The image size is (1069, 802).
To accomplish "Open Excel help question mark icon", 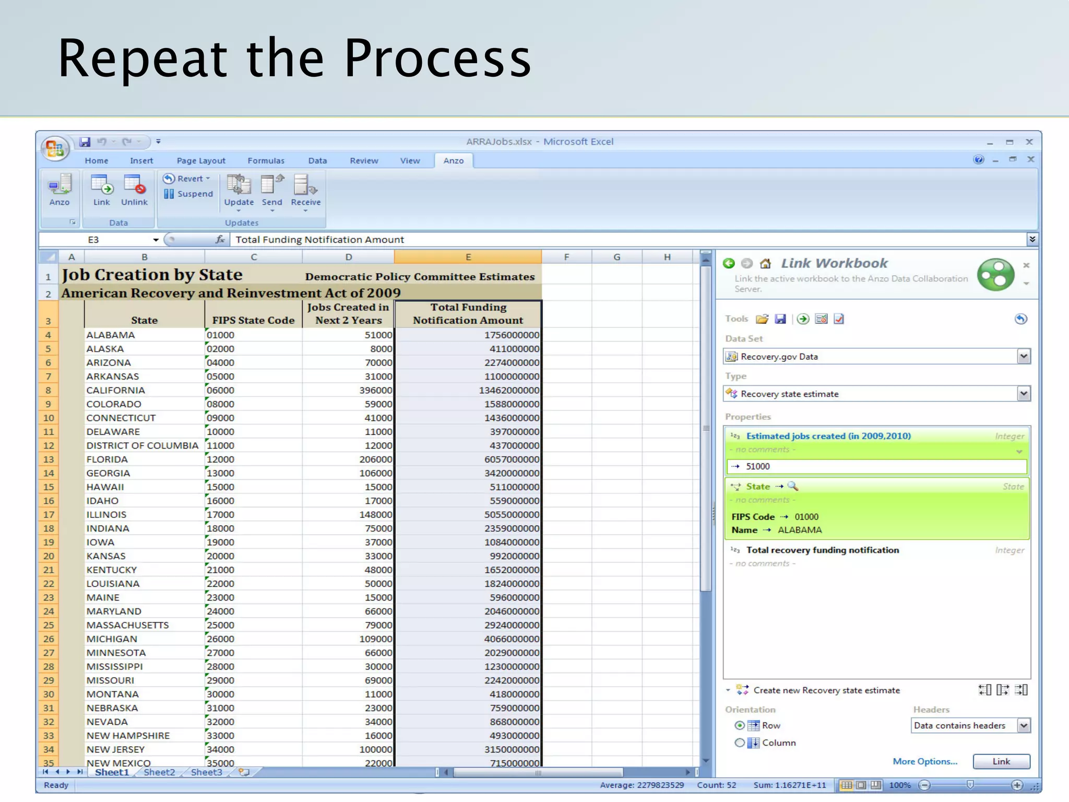I will pyautogui.click(x=979, y=159).
